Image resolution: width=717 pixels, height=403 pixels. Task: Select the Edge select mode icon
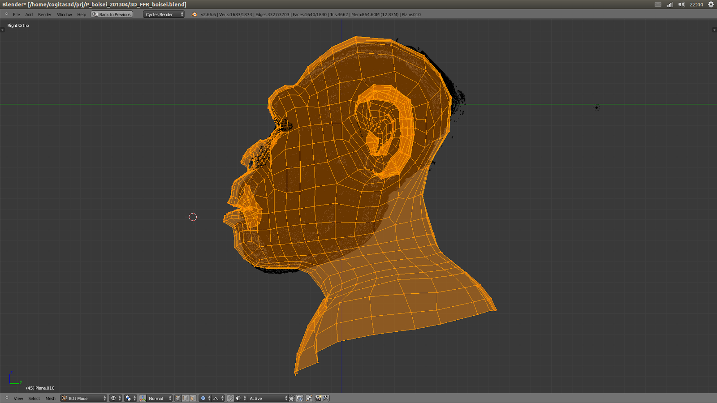pyautogui.click(x=185, y=398)
